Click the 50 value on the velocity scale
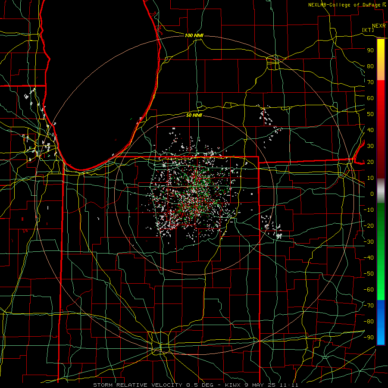 click(370, 114)
